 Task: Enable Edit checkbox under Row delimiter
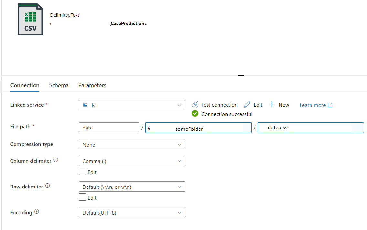tap(83, 197)
